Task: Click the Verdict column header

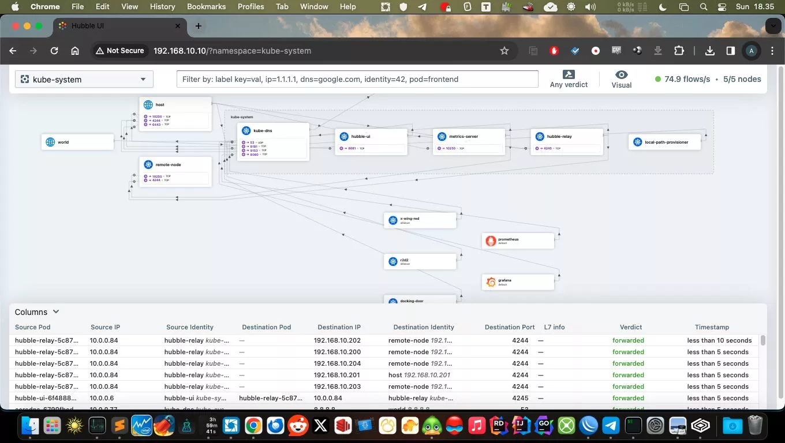Action: pyautogui.click(x=631, y=327)
